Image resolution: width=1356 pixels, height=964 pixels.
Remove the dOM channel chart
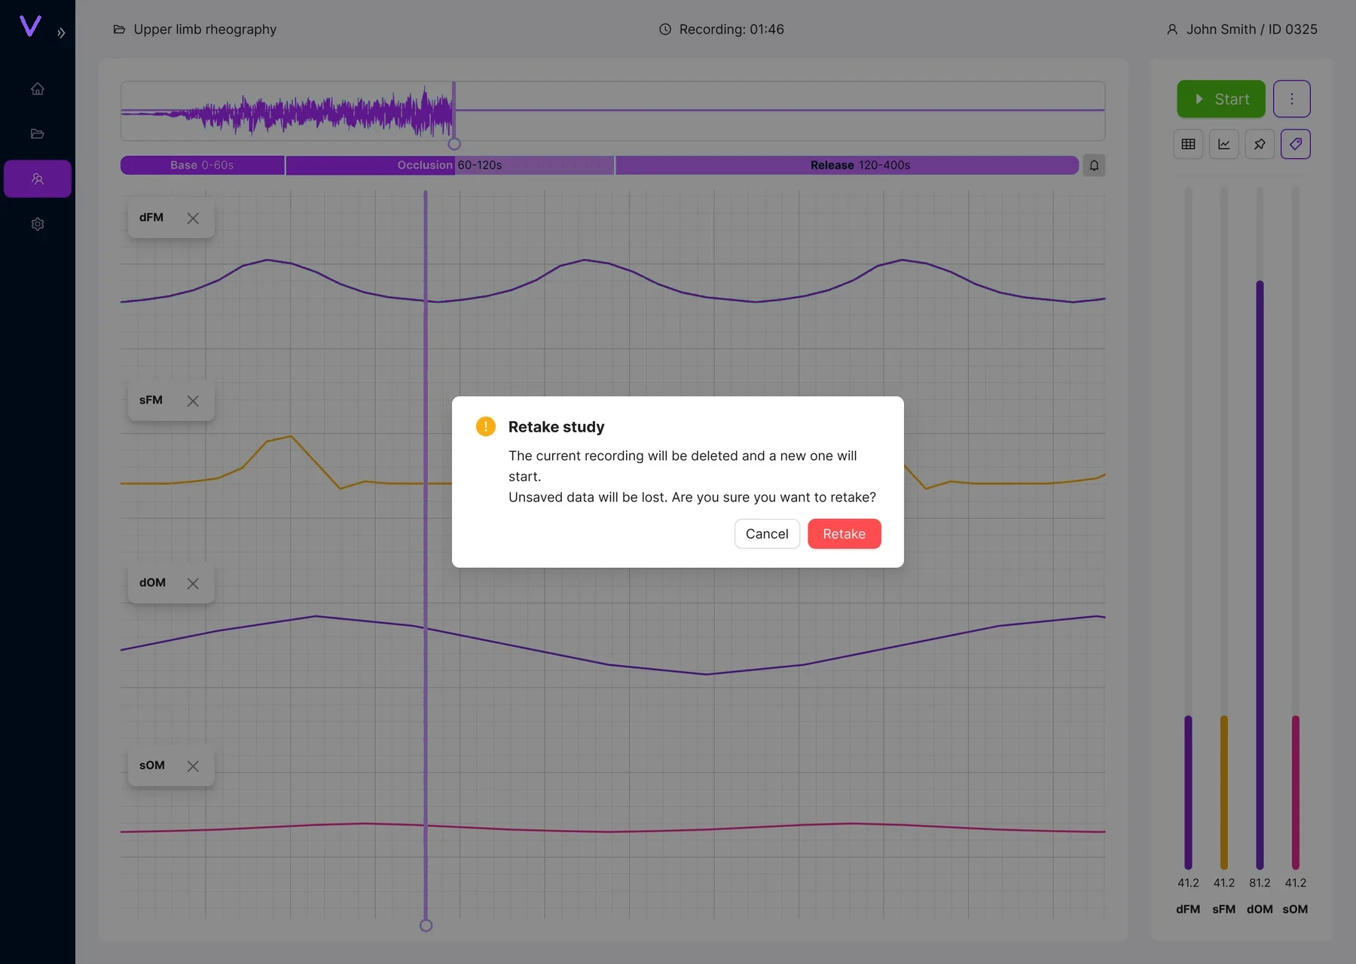[x=193, y=584]
